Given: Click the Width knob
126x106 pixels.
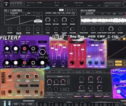Looking at the screenshot, I should click(64, 20).
